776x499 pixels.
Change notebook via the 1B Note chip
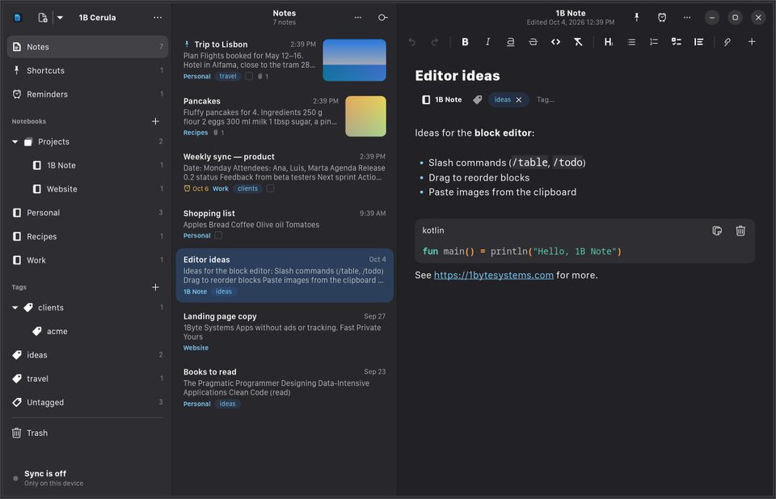click(442, 100)
